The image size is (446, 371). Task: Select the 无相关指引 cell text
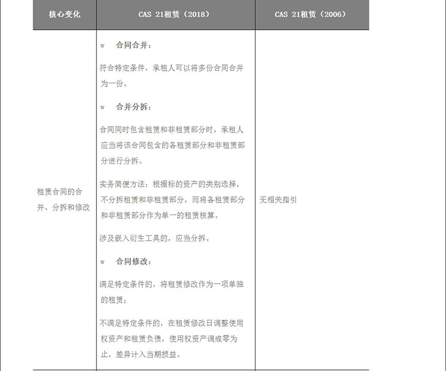click(x=278, y=200)
